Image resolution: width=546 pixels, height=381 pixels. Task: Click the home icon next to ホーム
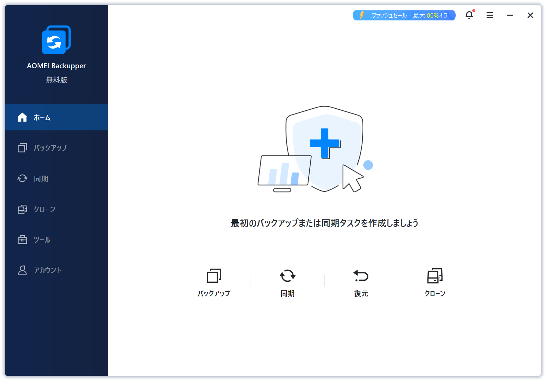22,117
